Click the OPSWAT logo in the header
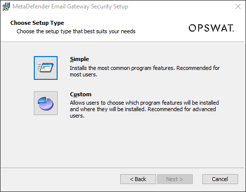The image size is (246, 192). pyautogui.click(x=211, y=28)
